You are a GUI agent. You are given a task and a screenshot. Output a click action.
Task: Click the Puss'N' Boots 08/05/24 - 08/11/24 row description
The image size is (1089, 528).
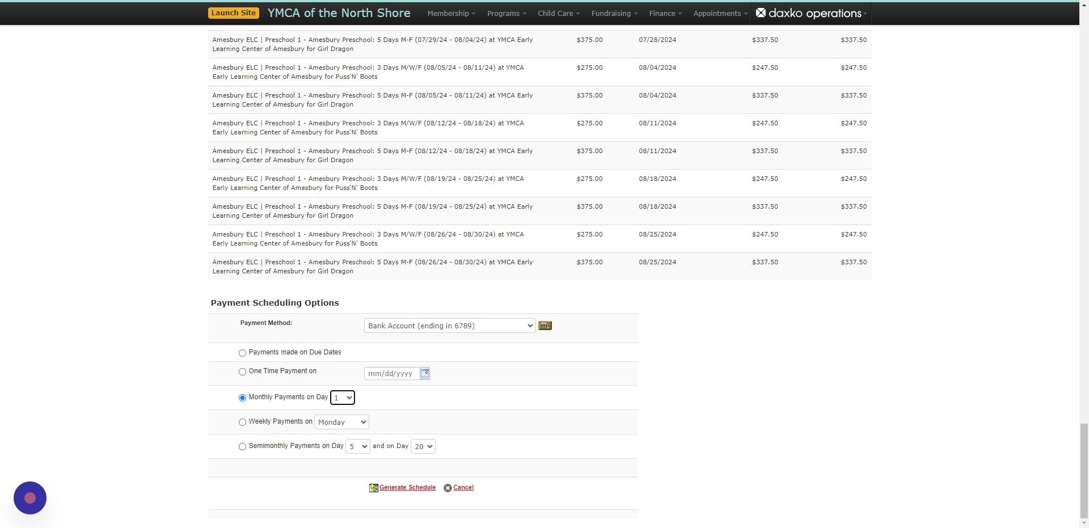click(x=368, y=72)
